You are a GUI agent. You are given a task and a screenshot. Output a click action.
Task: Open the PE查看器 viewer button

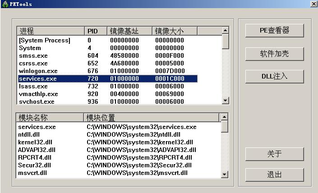274,31
